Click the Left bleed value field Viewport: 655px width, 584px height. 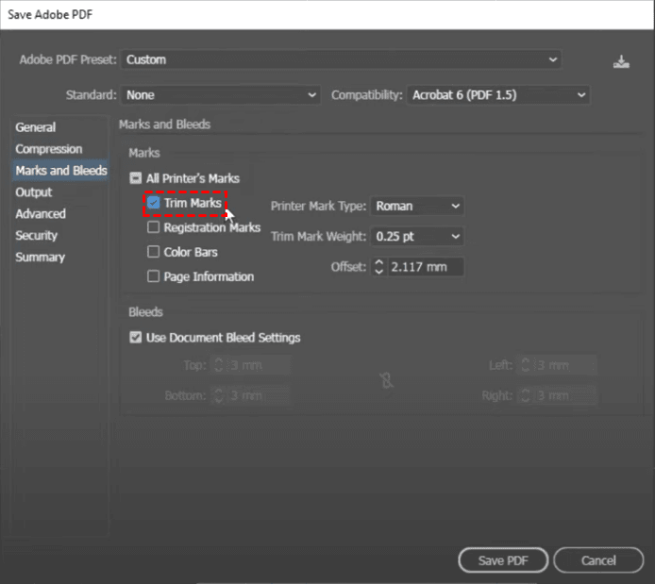click(x=565, y=365)
